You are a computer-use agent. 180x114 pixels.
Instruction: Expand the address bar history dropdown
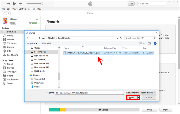(117, 38)
